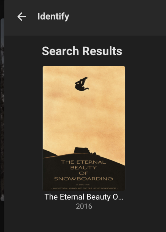Click the poster's existential journey tagline
Screen dimensions: 166x232
85,188
